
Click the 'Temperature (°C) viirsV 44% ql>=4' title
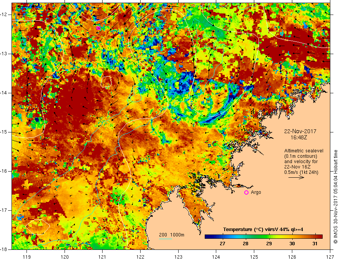263,230
